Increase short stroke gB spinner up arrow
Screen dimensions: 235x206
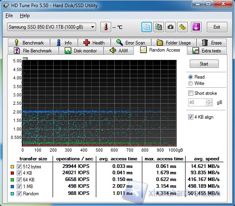209,101
